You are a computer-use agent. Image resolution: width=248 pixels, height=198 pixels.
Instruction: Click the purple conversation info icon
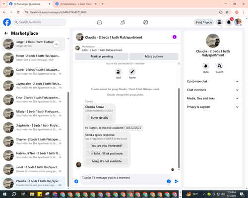pos(175,37)
